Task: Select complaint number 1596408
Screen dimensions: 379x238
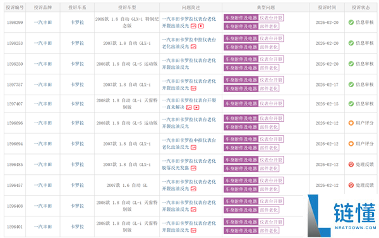Action: click(15, 206)
